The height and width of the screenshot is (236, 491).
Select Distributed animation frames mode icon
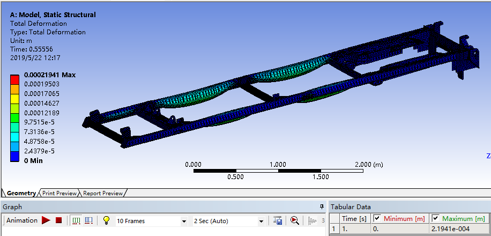coord(76,220)
